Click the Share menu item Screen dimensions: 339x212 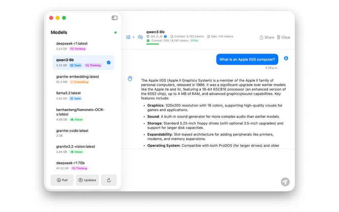[x=267, y=37]
